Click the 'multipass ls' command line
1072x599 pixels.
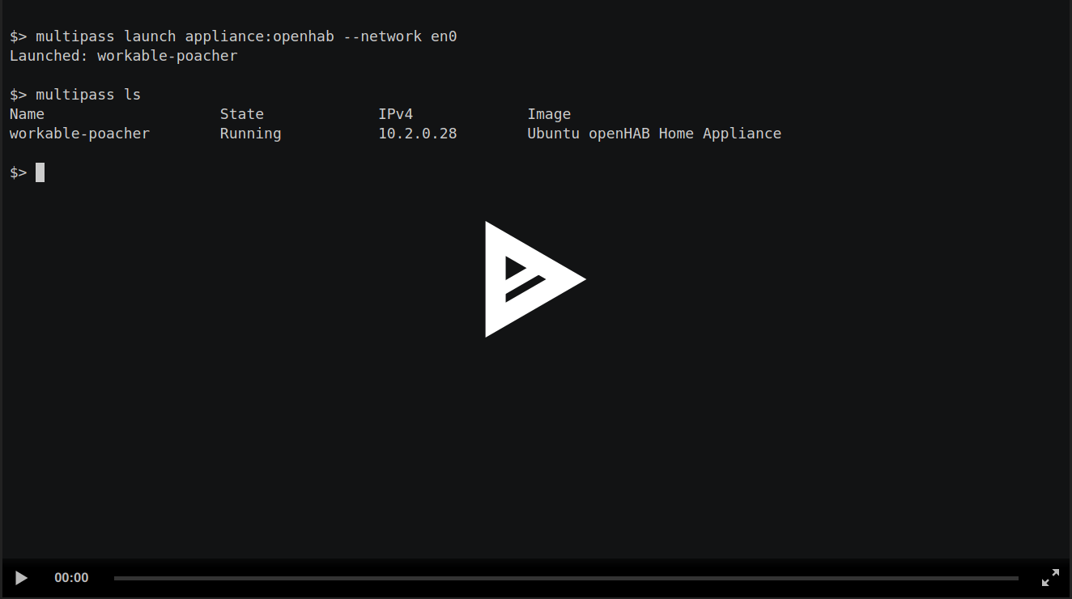coord(88,95)
